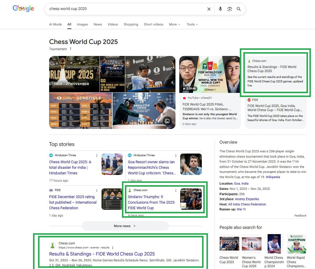Switch to Videos tab

point(113,24)
